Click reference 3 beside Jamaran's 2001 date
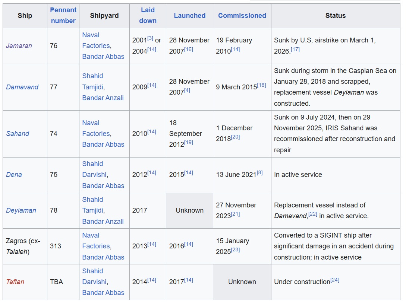 [x=150, y=38]
